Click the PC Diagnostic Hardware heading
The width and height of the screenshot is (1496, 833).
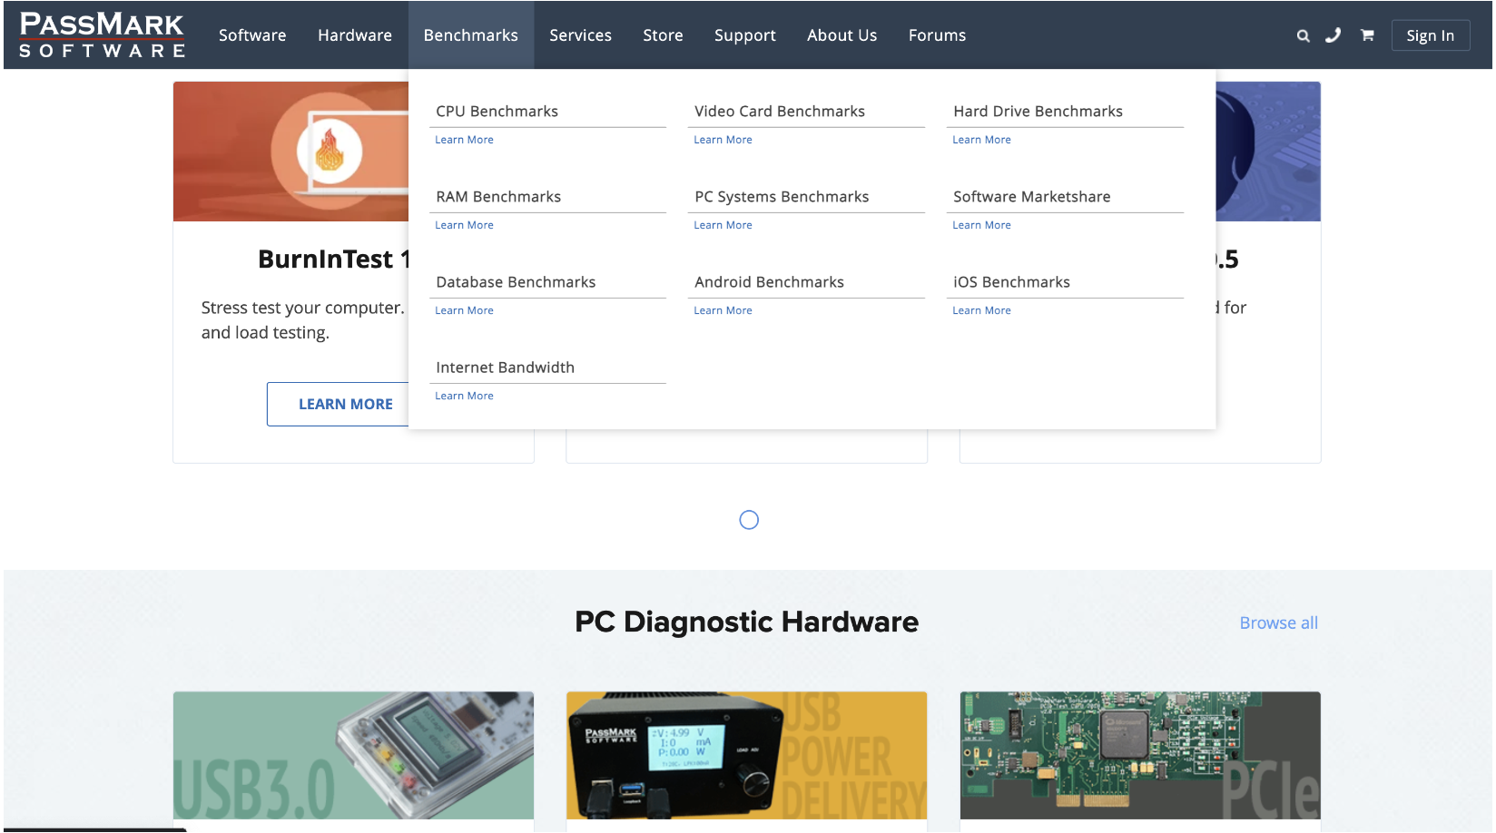coord(746,622)
